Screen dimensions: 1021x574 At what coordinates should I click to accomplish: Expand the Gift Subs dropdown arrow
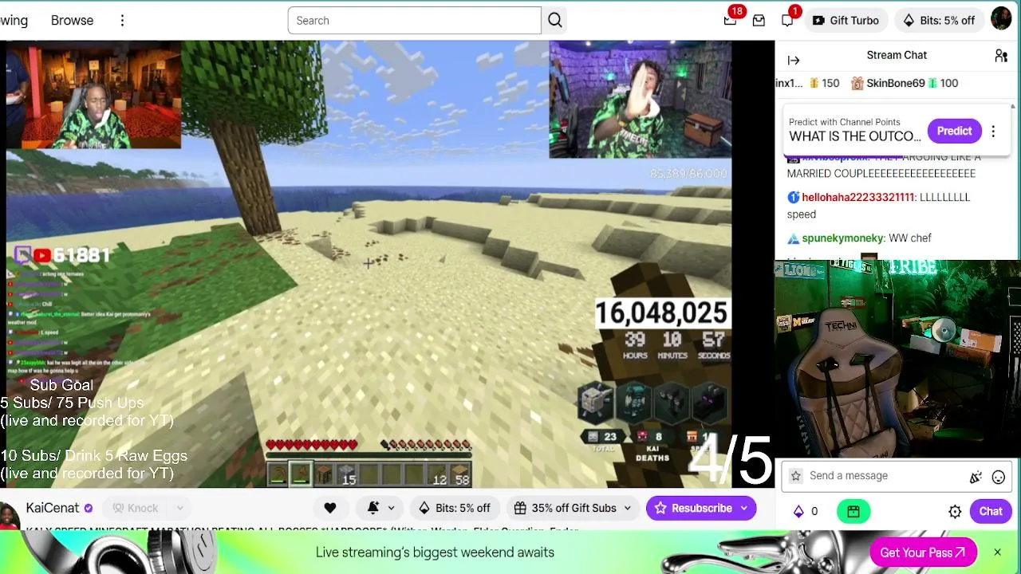click(628, 509)
